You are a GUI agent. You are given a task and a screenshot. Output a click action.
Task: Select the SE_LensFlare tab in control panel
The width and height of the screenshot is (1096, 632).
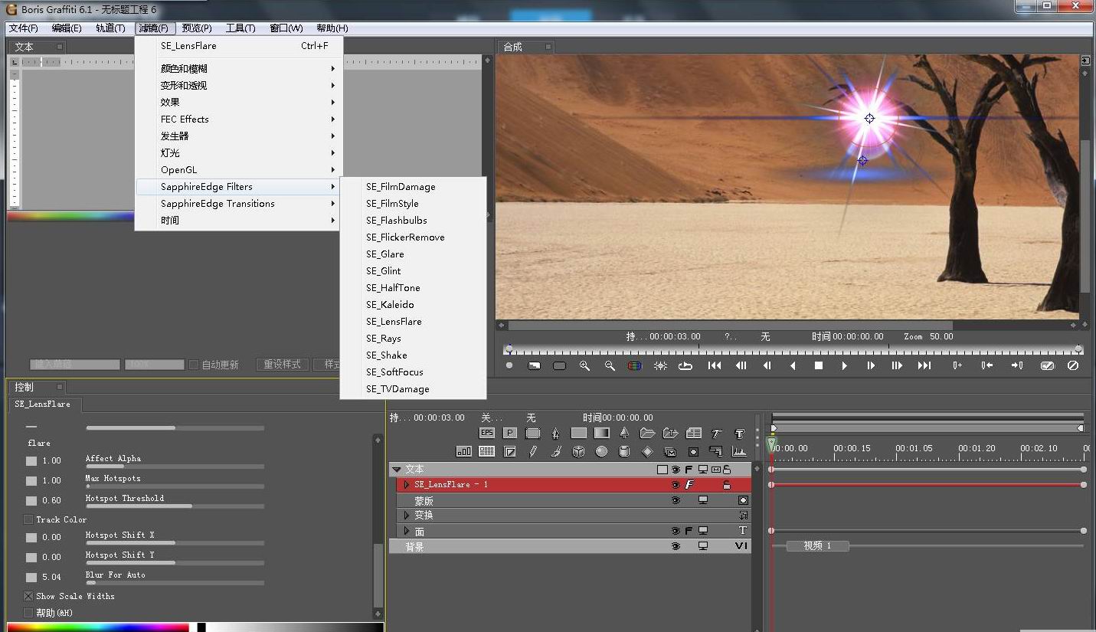tap(43, 404)
